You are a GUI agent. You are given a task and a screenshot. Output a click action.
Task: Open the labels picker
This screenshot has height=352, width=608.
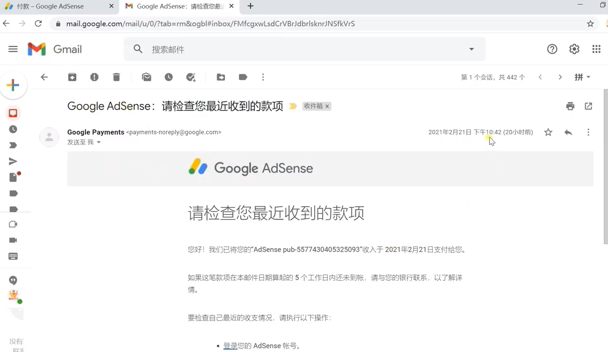[x=243, y=77]
